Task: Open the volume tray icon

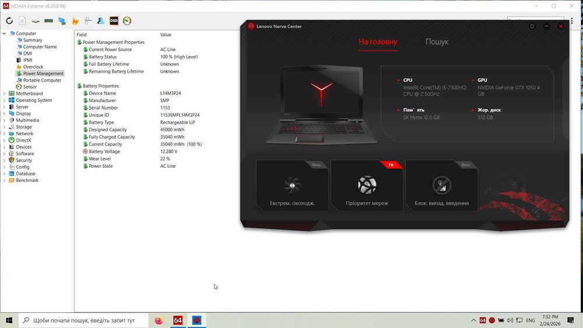Action: [x=510, y=320]
